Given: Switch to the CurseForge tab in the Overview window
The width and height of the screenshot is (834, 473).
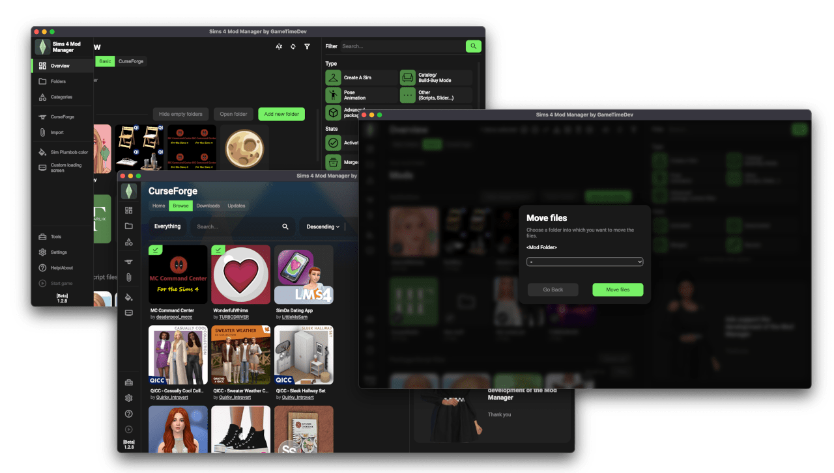Looking at the screenshot, I should tap(131, 61).
